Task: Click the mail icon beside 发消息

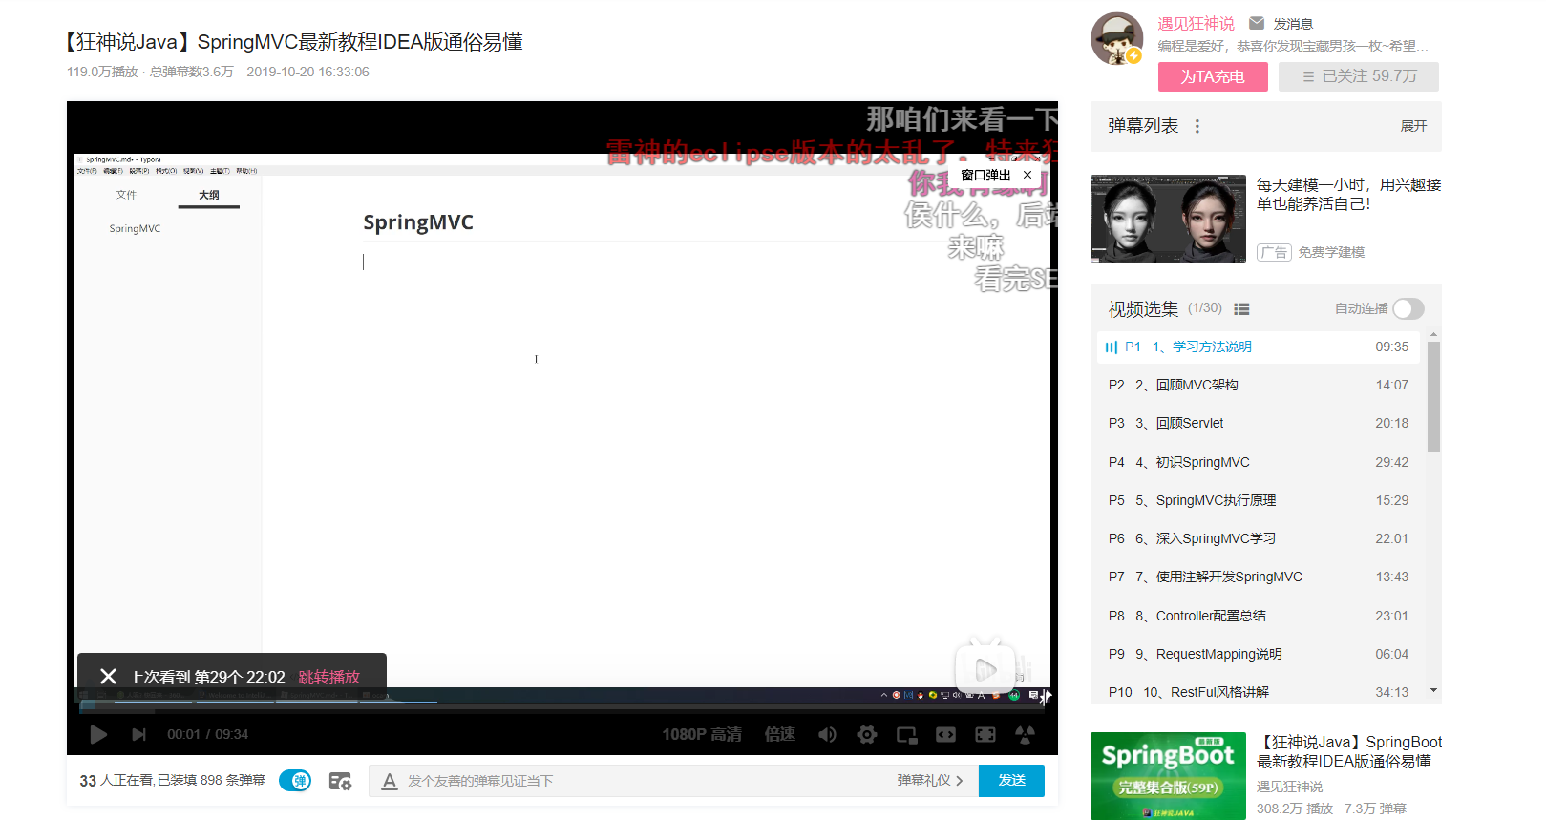Action: (1257, 23)
